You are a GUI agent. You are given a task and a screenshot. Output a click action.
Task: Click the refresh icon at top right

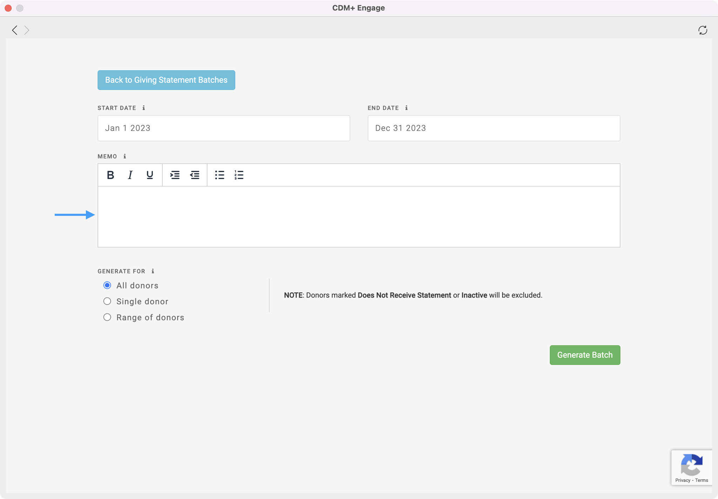tap(703, 30)
